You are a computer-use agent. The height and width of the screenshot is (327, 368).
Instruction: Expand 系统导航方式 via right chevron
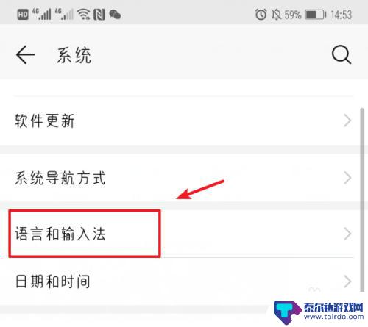point(347,178)
